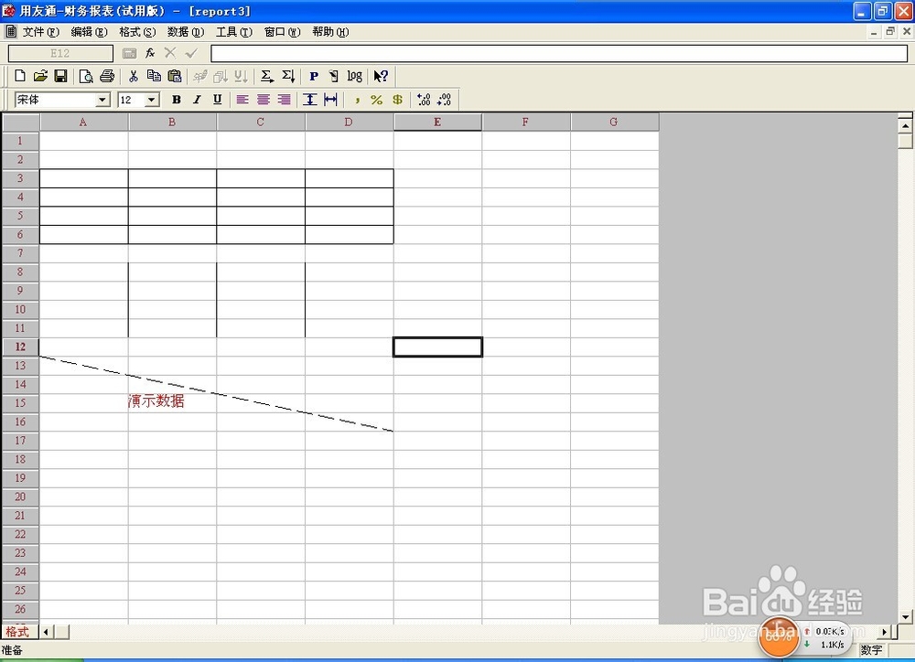Click the E12 cell name box

point(59,53)
